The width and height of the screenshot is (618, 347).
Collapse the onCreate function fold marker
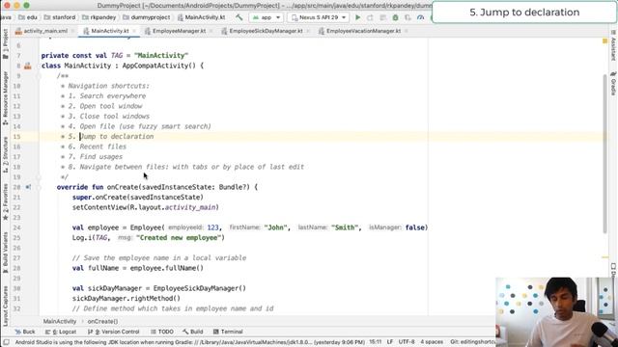[39, 187]
